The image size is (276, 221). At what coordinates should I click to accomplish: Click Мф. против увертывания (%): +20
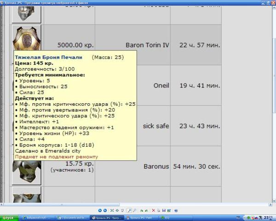(x=65, y=110)
